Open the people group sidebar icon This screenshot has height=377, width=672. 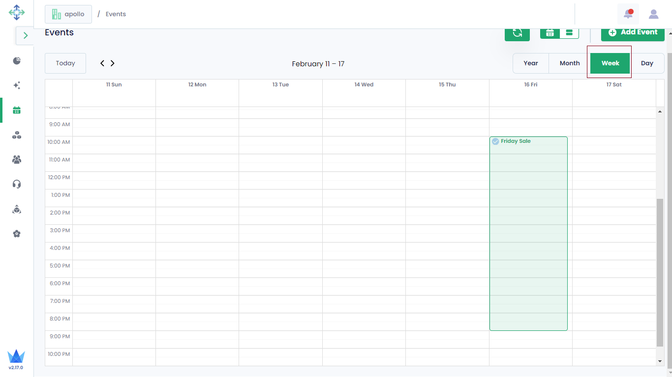click(x=17, y=160)
